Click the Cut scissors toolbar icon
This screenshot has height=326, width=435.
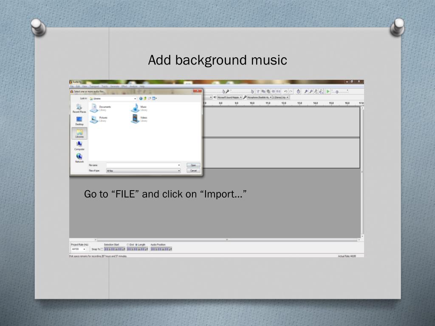coord(259,92)
